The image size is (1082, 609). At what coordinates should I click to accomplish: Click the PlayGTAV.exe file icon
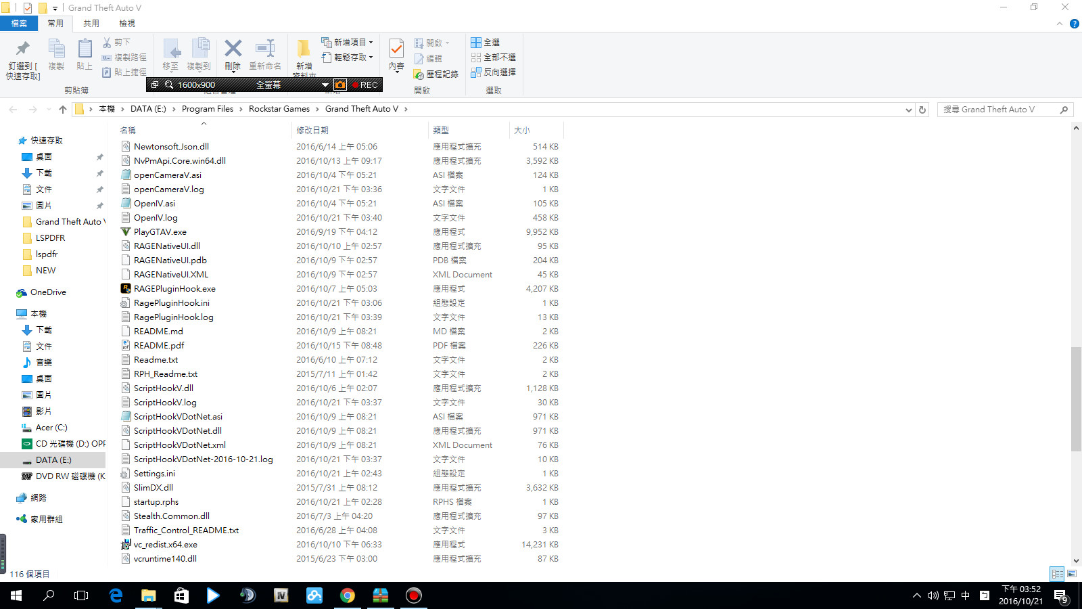126,232
